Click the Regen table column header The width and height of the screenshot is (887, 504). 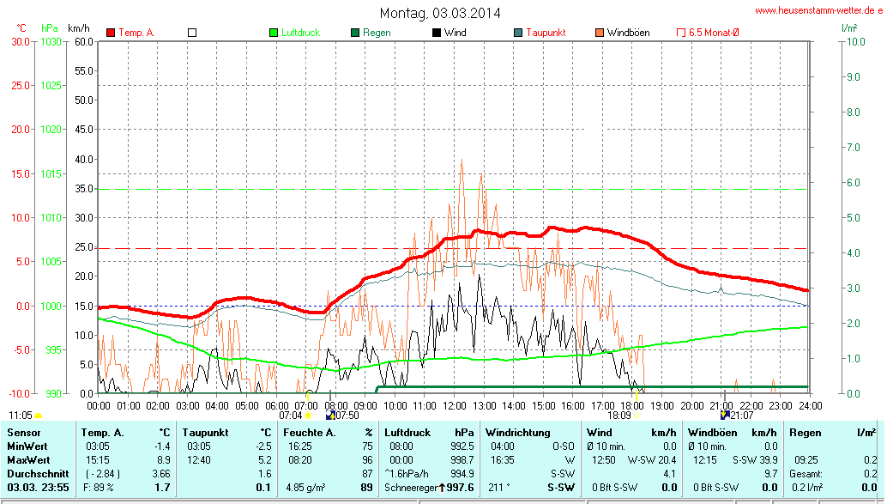click(805, 433)
